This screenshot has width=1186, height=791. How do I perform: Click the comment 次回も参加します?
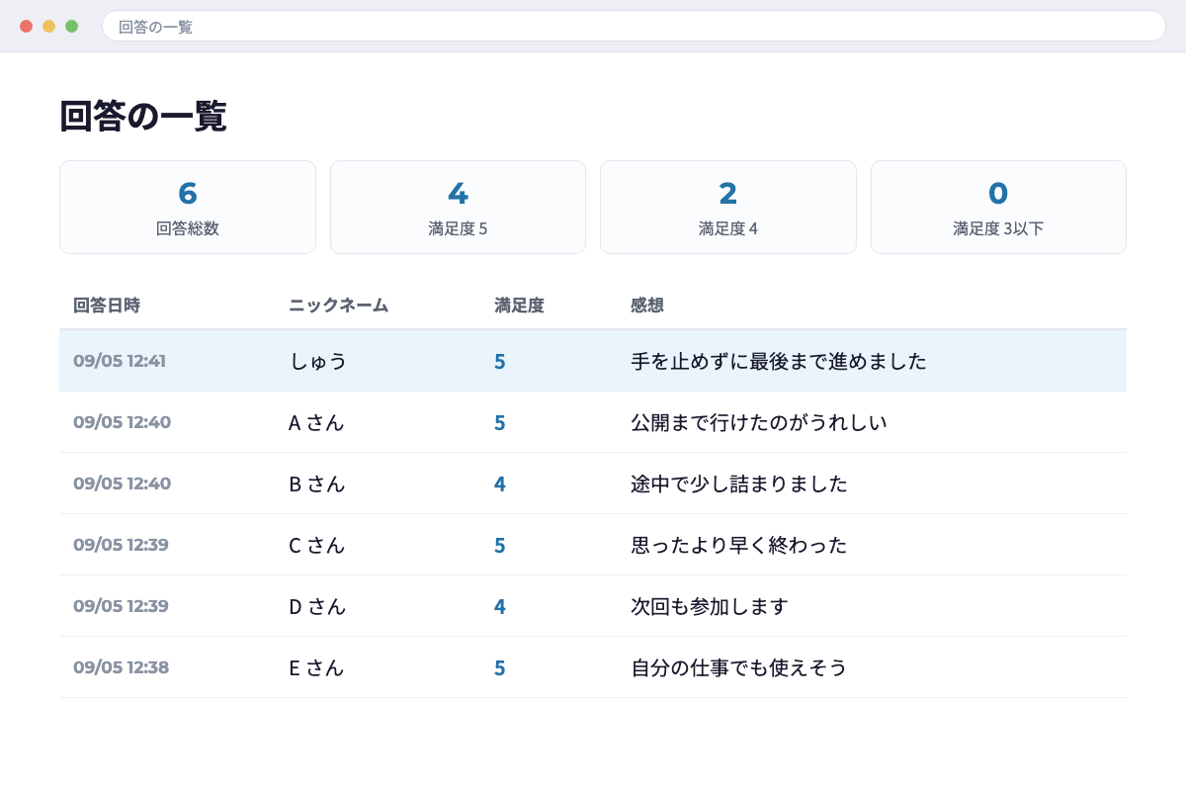[710, 606]
